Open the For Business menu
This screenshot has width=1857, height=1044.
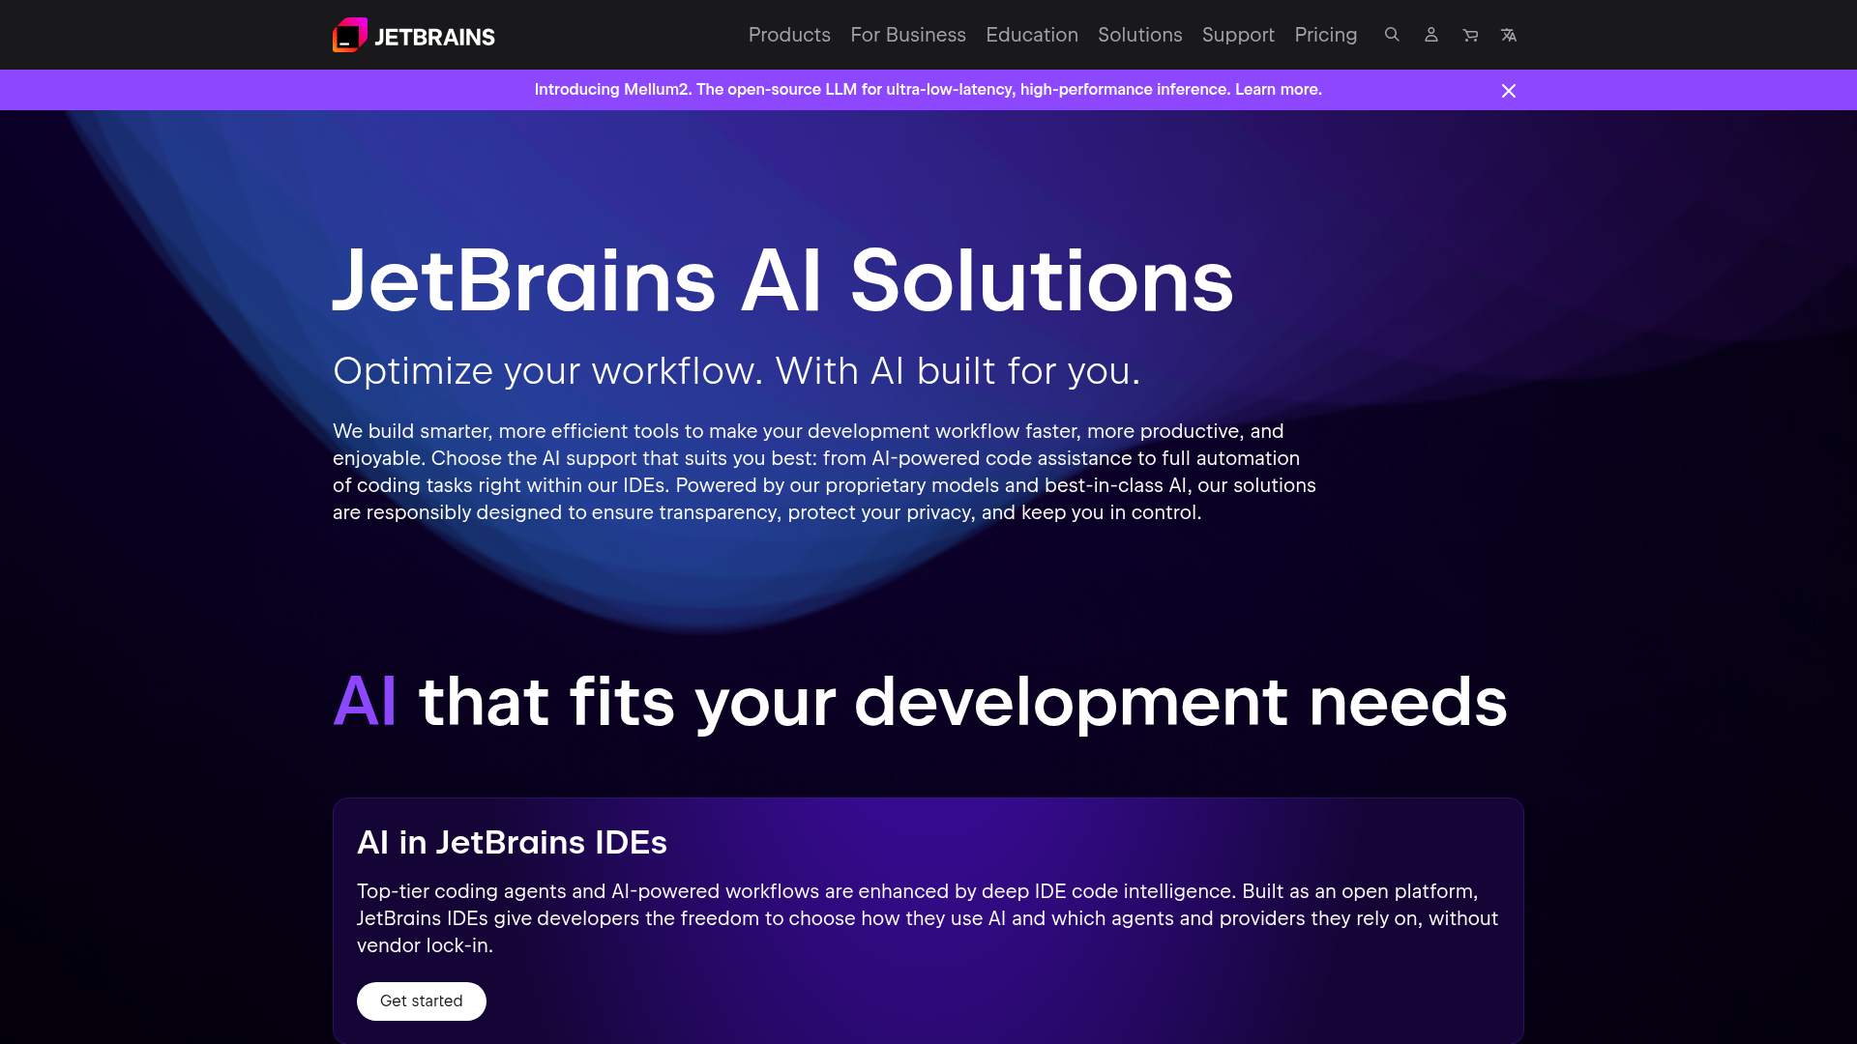click(908, 35)
